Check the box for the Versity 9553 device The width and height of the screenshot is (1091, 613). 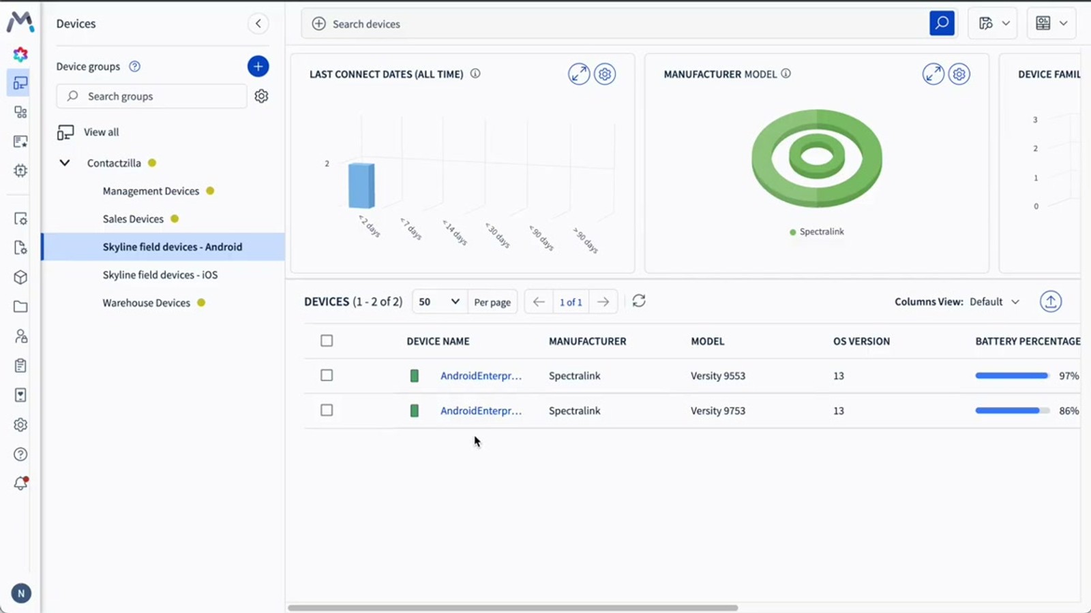click(x=327, y=375)
